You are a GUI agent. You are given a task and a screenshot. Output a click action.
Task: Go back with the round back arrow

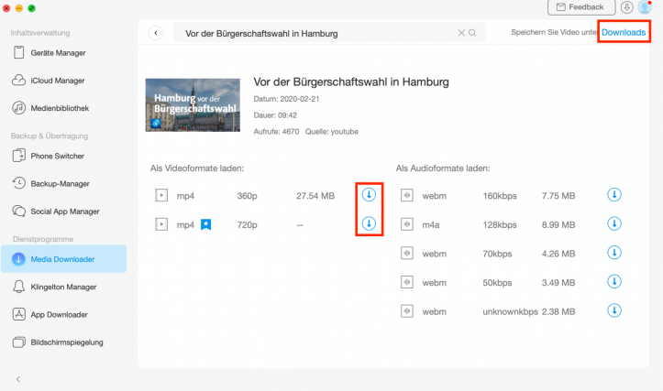tap(156, 33)
